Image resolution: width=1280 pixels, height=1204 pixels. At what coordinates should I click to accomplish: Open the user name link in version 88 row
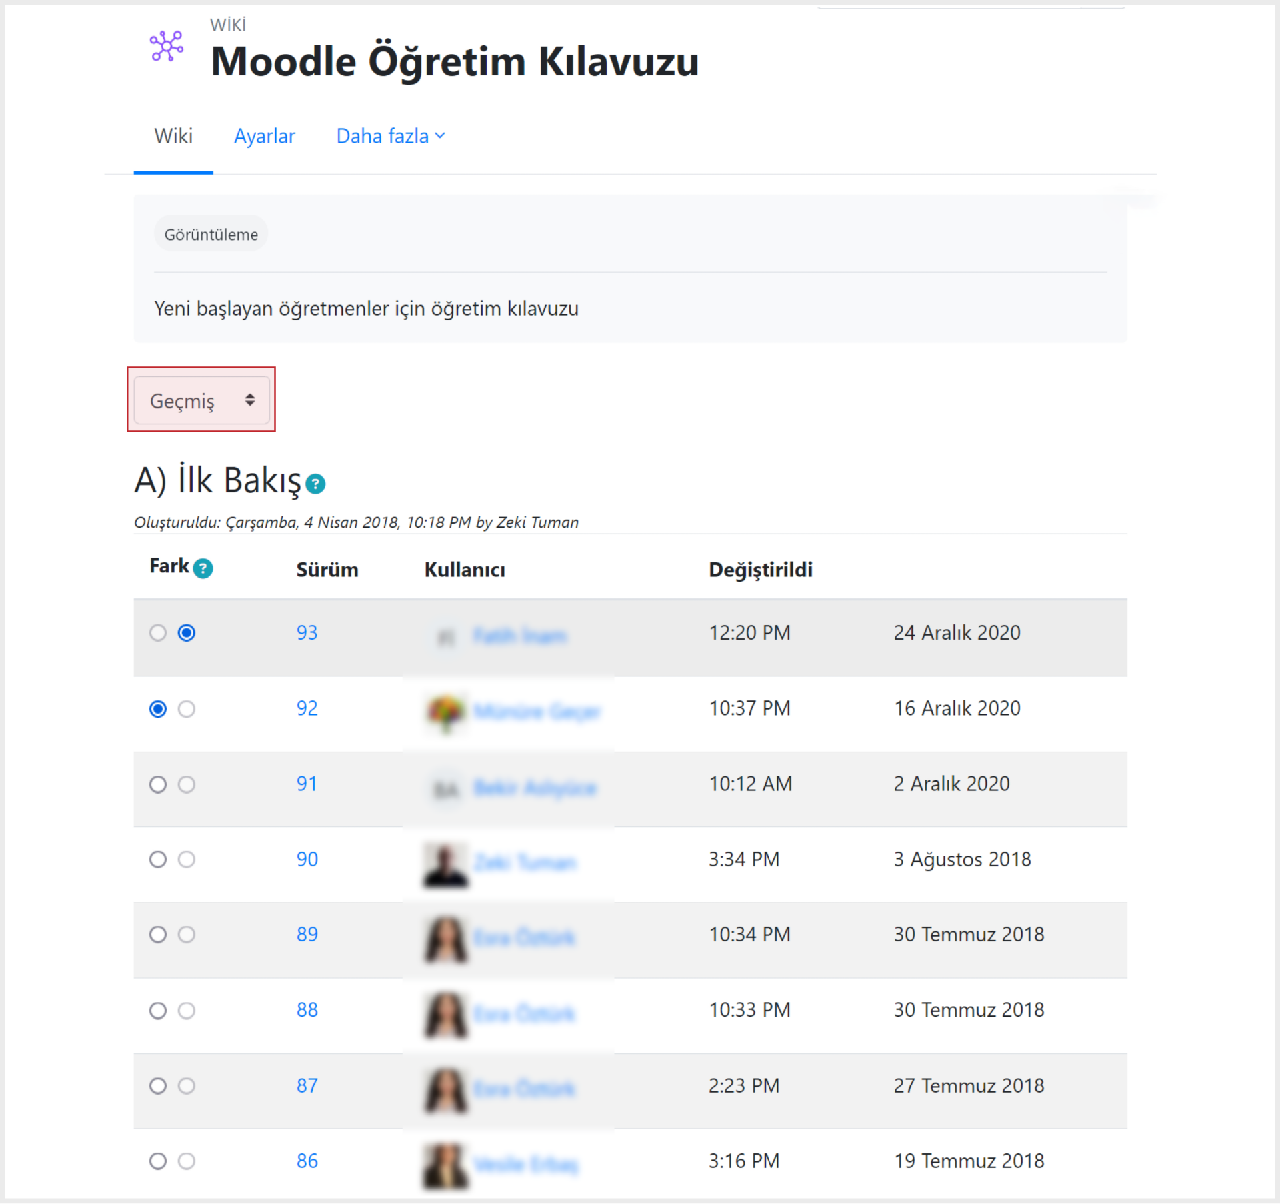(524, 1014)
